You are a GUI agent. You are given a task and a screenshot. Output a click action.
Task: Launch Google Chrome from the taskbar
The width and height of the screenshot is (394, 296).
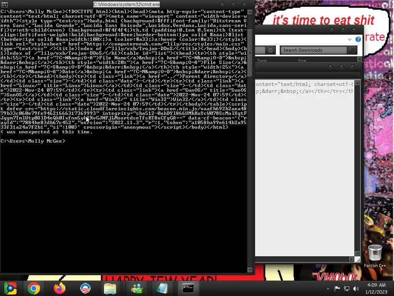(x=34, y=288)
